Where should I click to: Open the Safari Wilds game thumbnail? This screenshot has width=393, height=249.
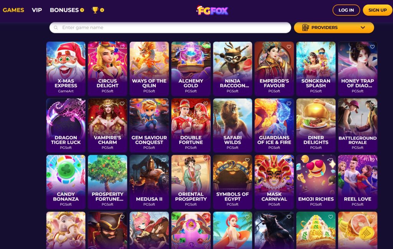coord(233,125)
